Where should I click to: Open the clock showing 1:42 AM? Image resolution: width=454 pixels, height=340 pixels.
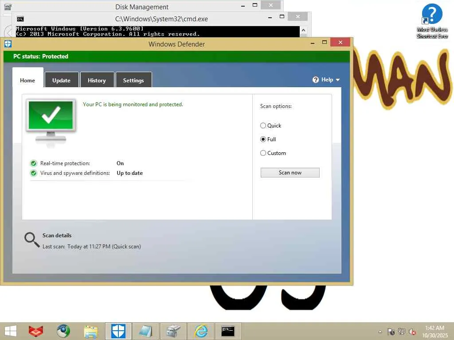434,332
